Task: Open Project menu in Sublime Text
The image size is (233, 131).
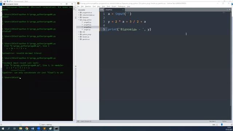Action: click(x=114, y=7)
